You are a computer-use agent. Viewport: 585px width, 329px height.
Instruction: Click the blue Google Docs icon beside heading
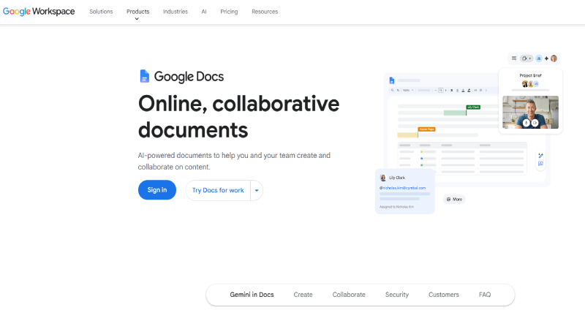point(144,76)
